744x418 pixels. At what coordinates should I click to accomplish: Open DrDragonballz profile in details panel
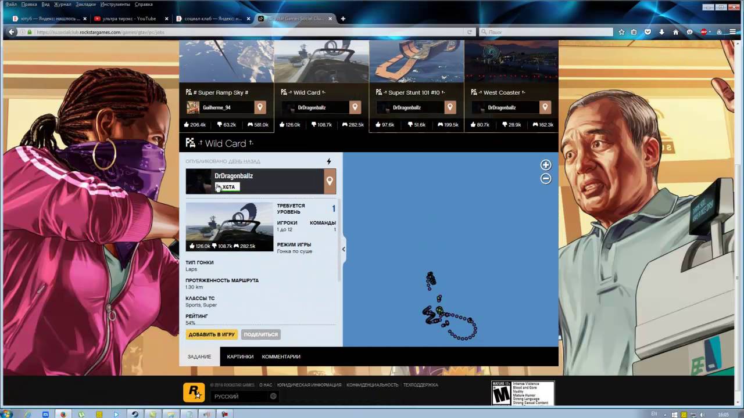234,176
